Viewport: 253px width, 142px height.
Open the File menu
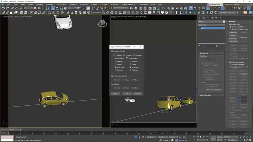pyautogui.click(x=3, y=4)
